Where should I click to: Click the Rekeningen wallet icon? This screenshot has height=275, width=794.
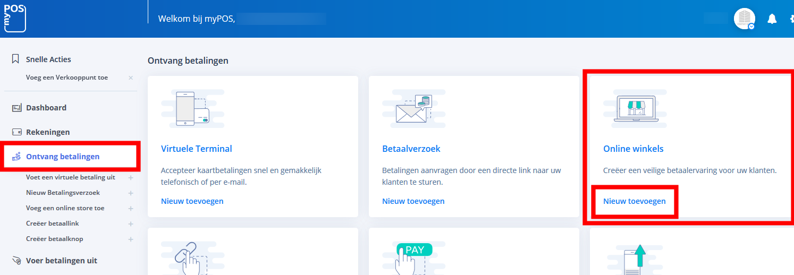tap(16, 132)
